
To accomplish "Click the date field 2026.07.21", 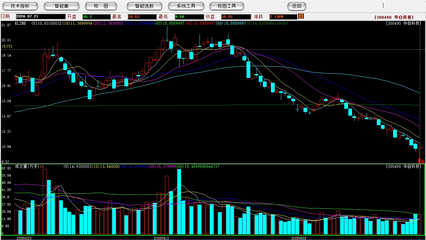I will pos(40,17).
